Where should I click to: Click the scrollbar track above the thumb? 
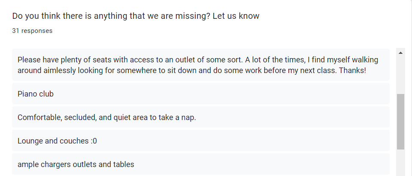click(x=400, y=75)
